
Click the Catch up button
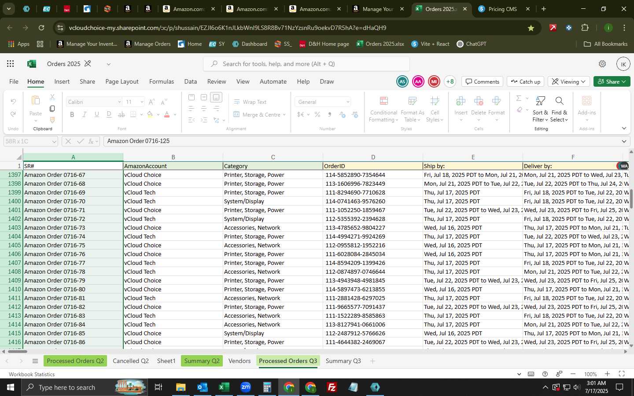click(526, 81)
